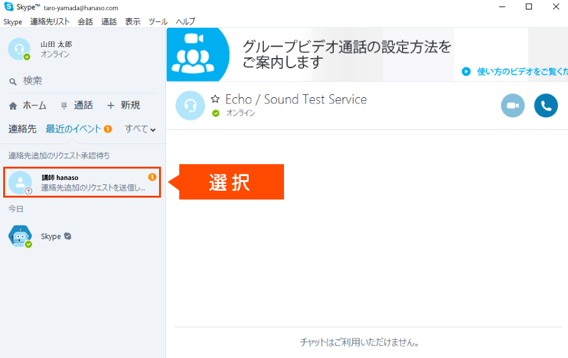Screen dimensions: 568x358
Task: Click チャットはご利用いただけません message
Action: tap(359, 342)
